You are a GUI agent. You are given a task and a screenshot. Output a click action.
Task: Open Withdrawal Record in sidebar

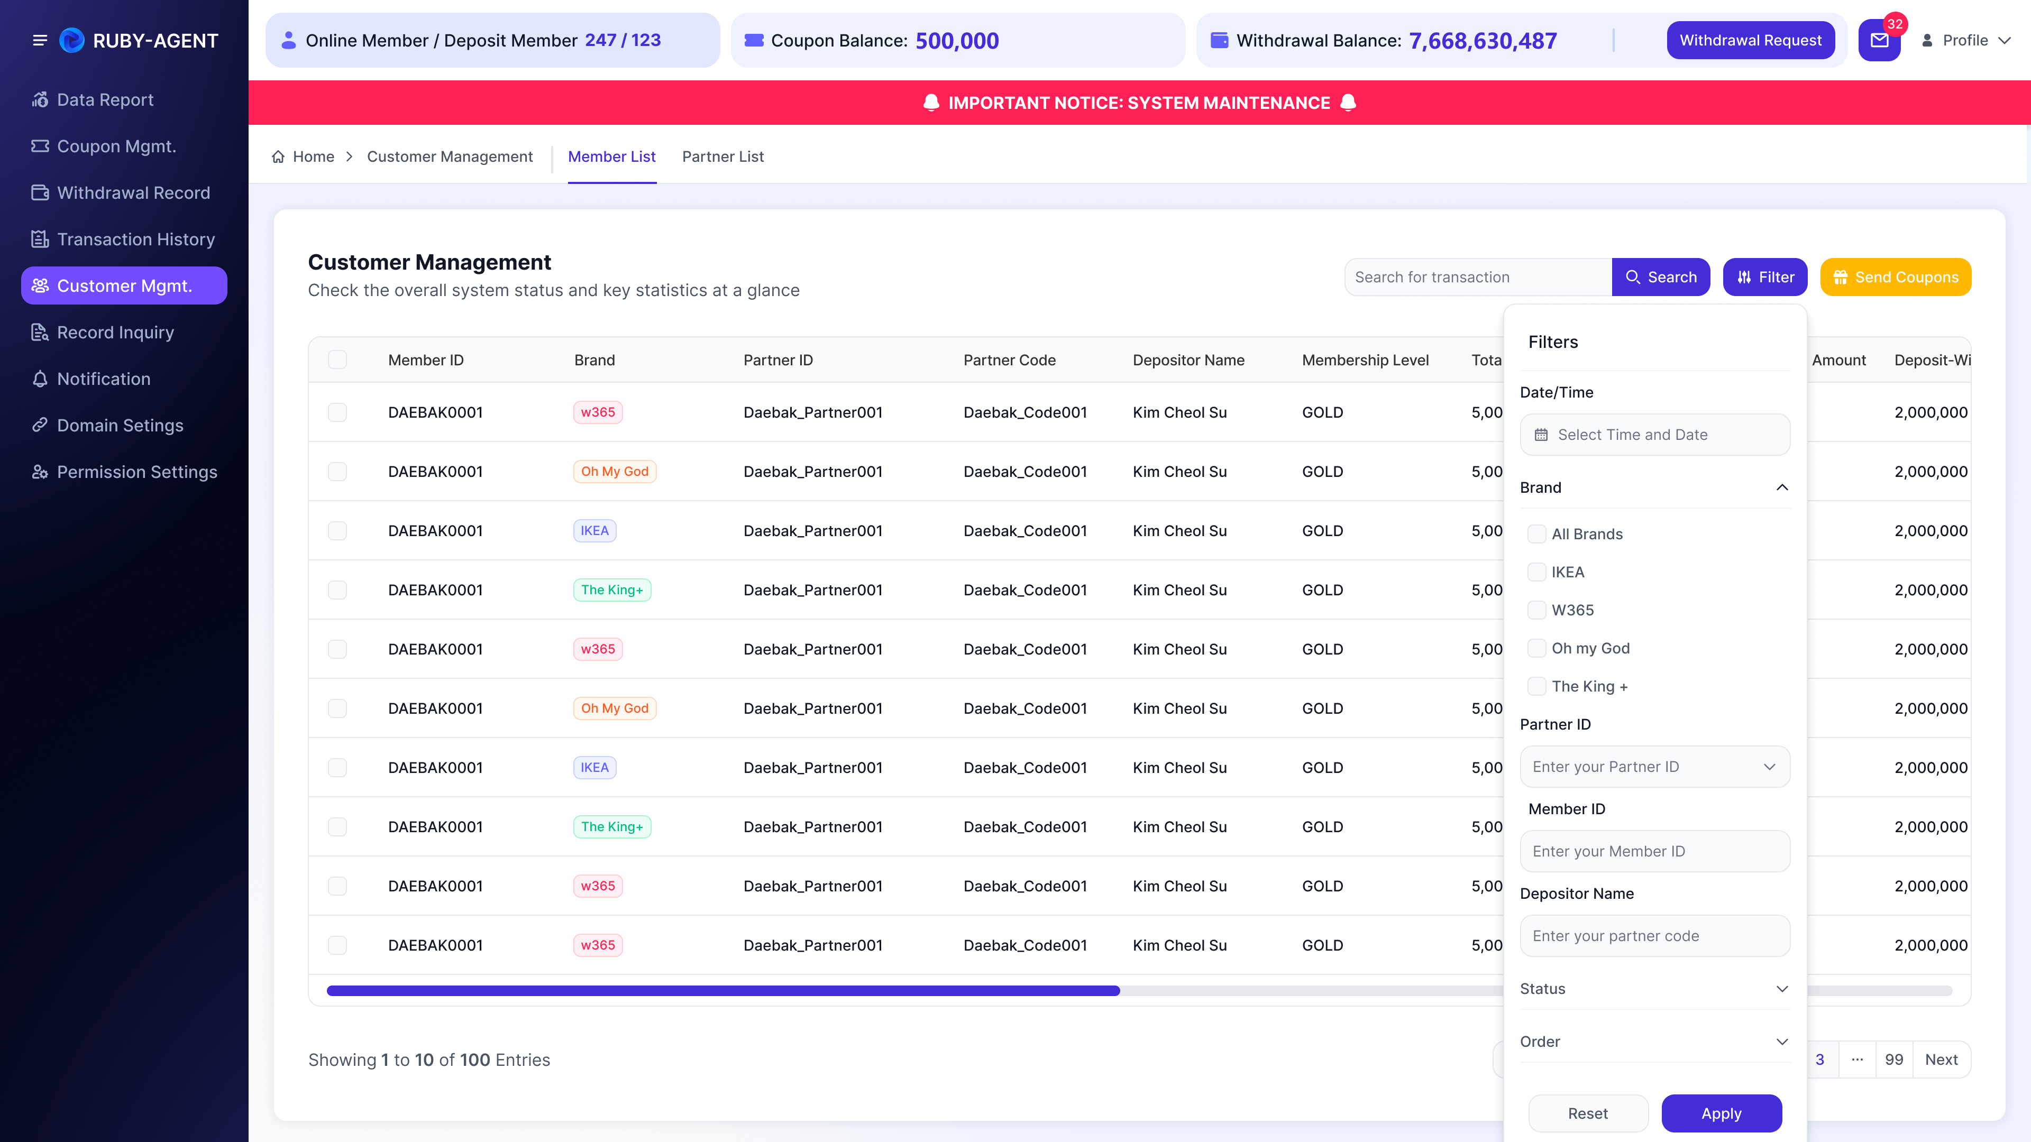pos(125,192)
